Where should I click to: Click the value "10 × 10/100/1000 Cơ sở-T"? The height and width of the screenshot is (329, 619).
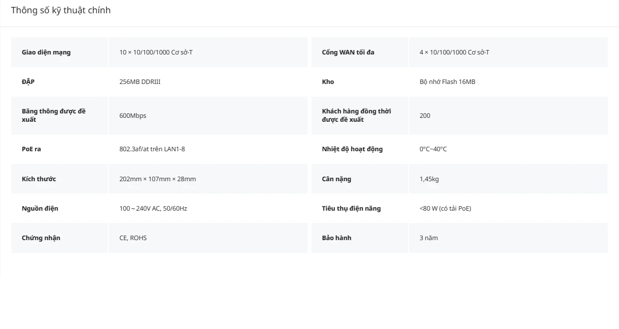coord(156,53)
